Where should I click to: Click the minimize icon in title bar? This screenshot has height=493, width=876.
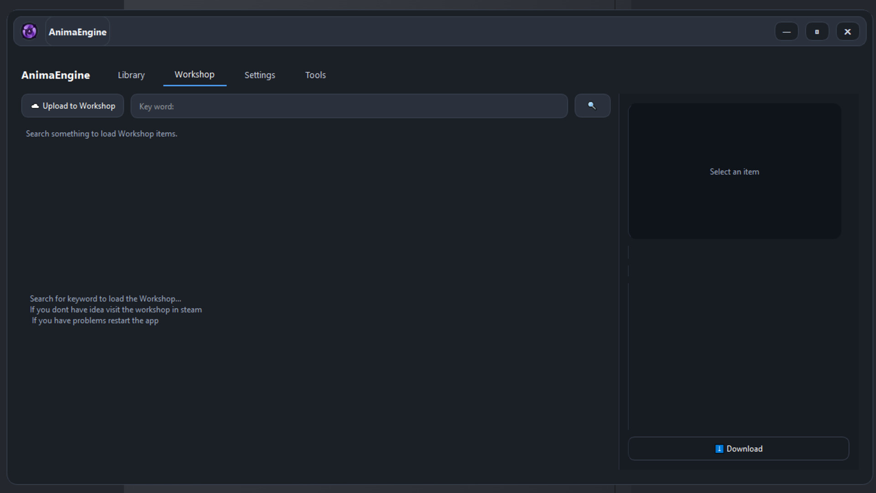pyautogui.click(x=787, y=31)
